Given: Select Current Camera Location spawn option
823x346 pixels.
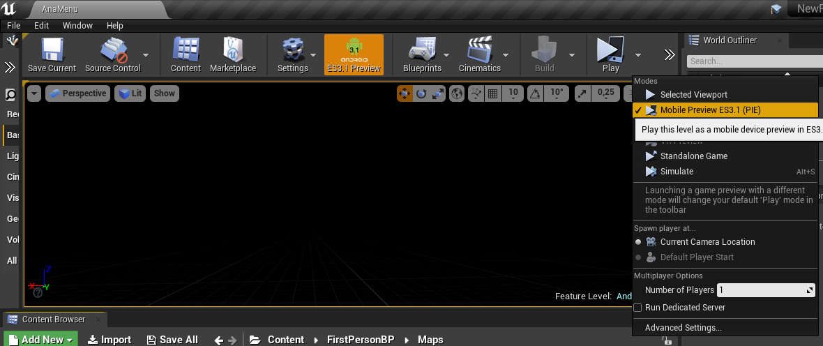Looking at the screenshot, I should [x=725, y=241].
